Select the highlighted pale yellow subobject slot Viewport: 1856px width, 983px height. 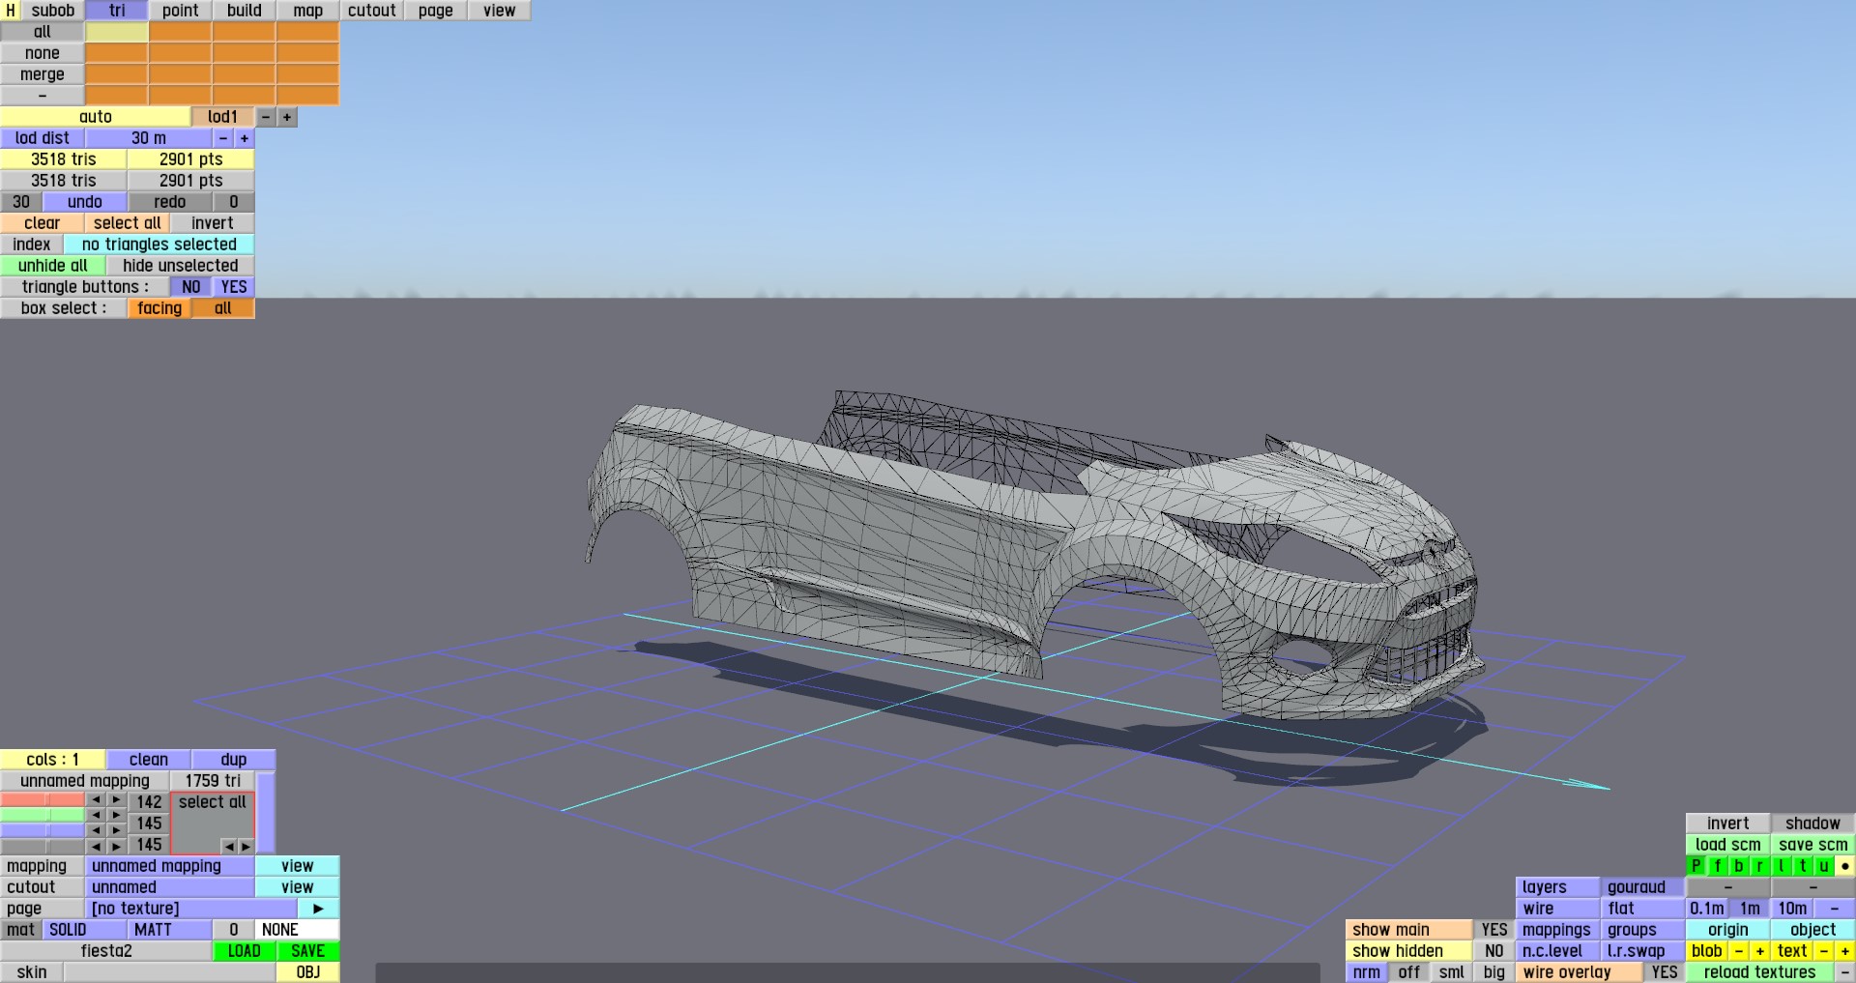117,32
